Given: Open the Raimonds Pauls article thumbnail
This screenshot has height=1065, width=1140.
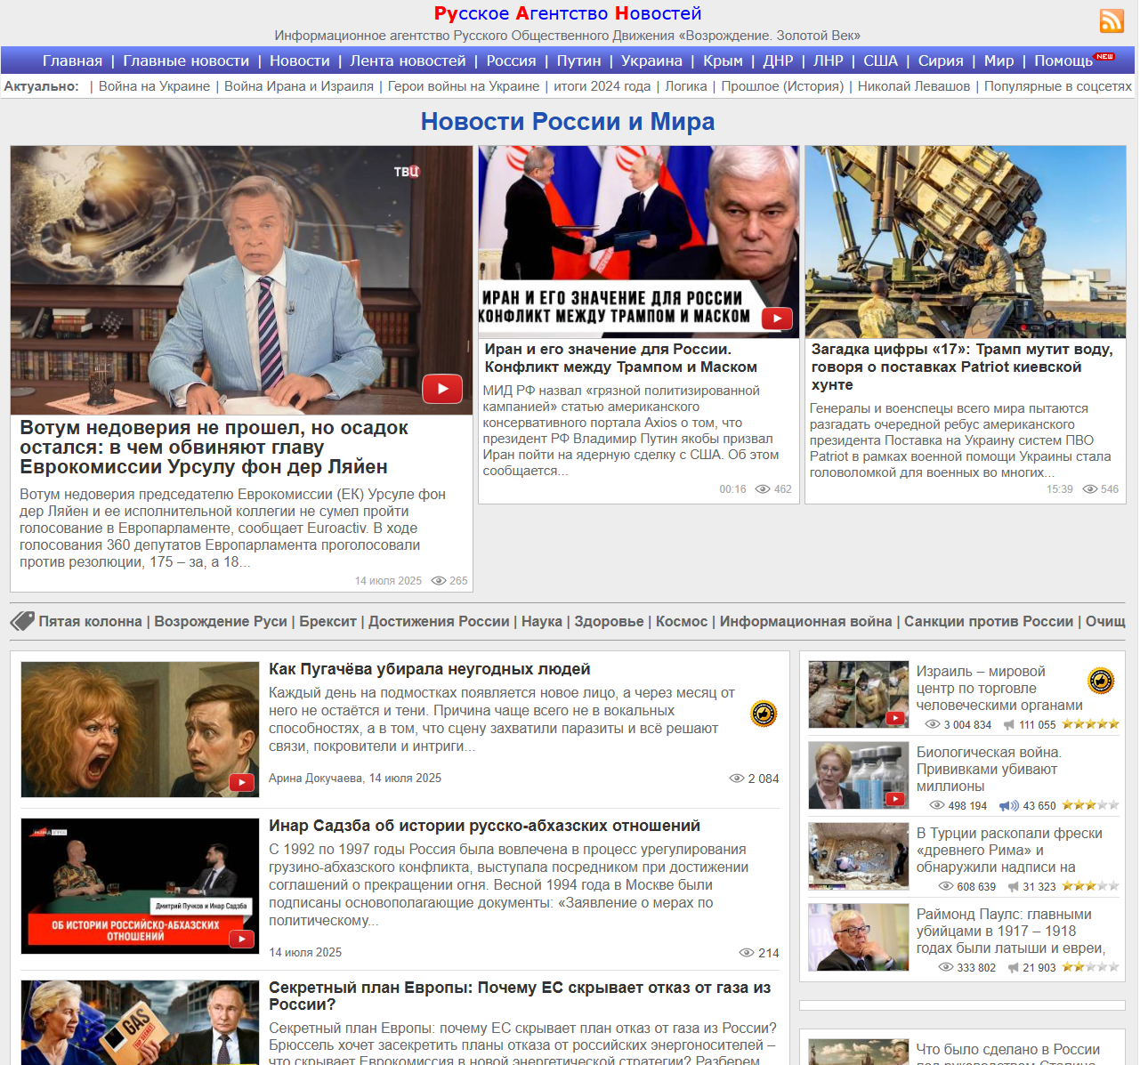Looking at the screenshot, I should click(859, 937).
